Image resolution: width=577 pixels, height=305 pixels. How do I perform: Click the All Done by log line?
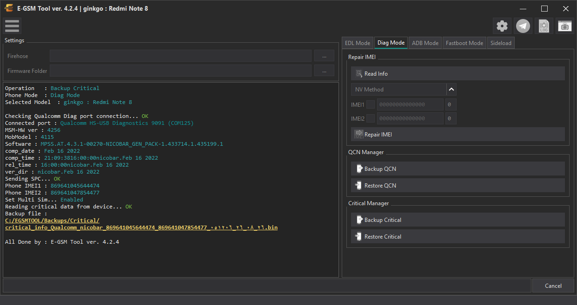[x=62, y=242]
